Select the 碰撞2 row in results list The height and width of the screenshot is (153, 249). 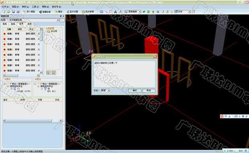[21, 39]
